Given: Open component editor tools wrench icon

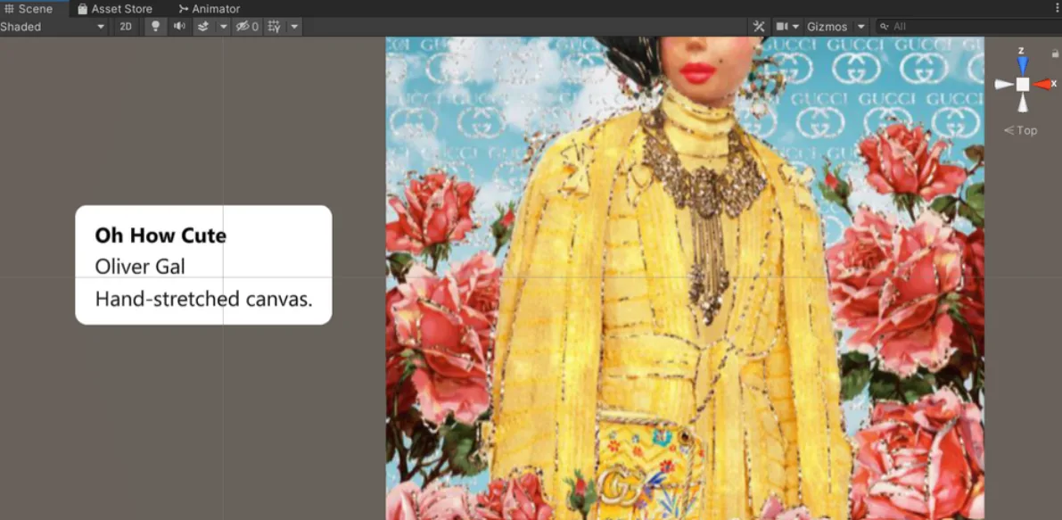Looking at the screenshot, I should [x=759, y=27].
